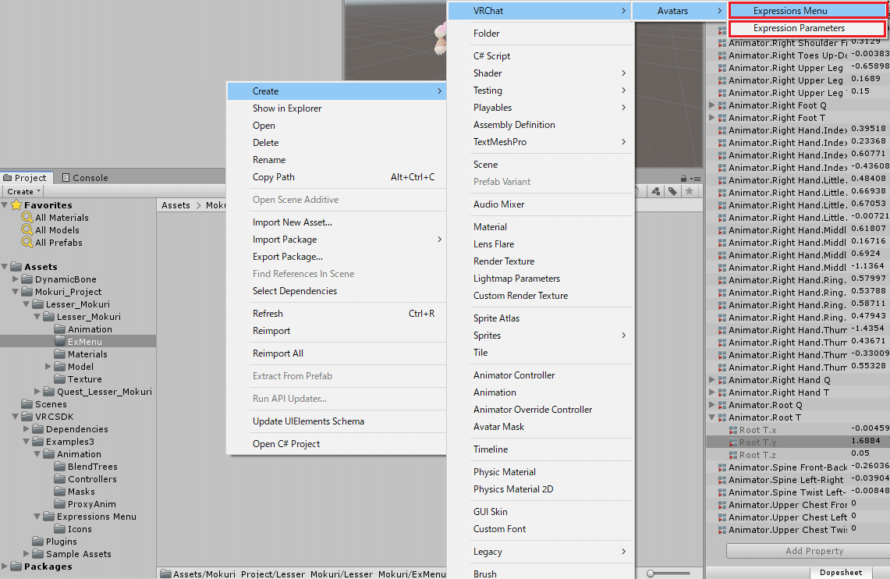
Task: Collapse the Assets root folder
Action: [5, 266]
